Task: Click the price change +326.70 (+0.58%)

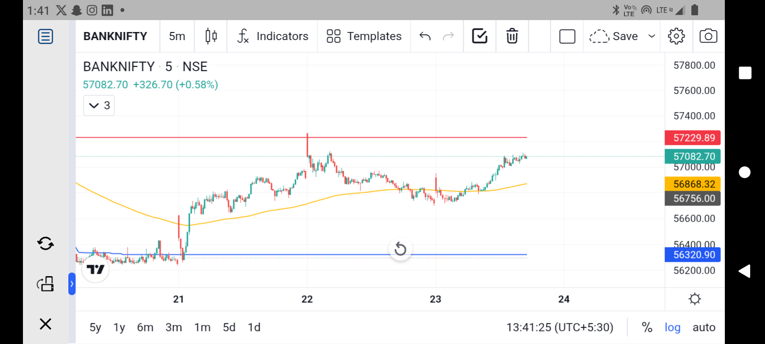Action: point(175,85)
